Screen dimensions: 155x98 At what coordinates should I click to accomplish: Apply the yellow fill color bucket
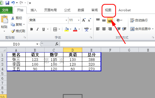(x=67, y=29)
